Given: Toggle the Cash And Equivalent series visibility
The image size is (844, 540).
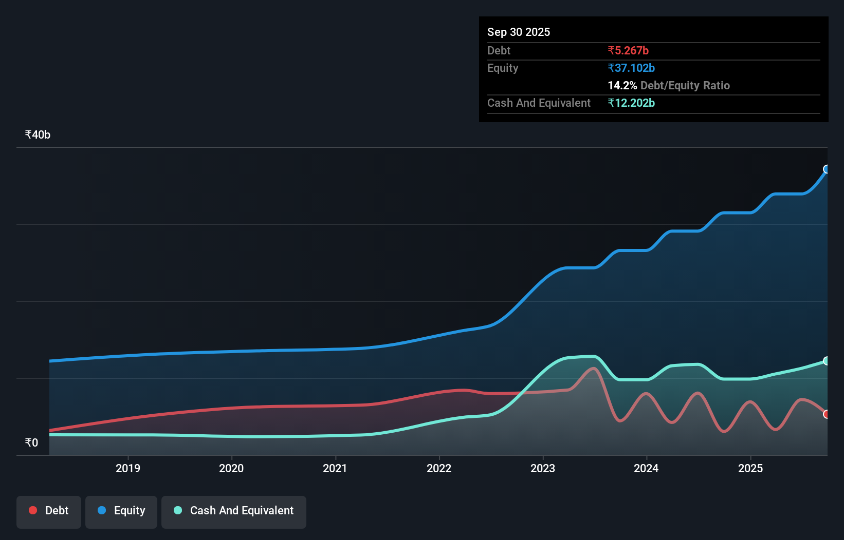Looking at the screenshot, I should tap(234, 510).
